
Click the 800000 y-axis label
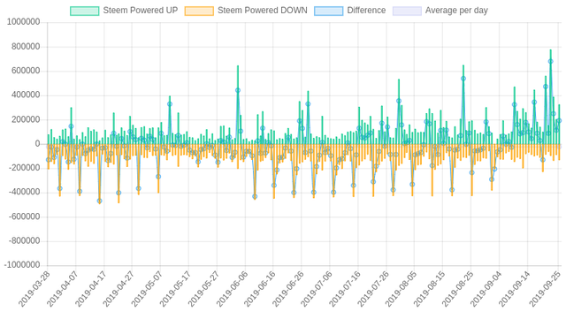26,47
